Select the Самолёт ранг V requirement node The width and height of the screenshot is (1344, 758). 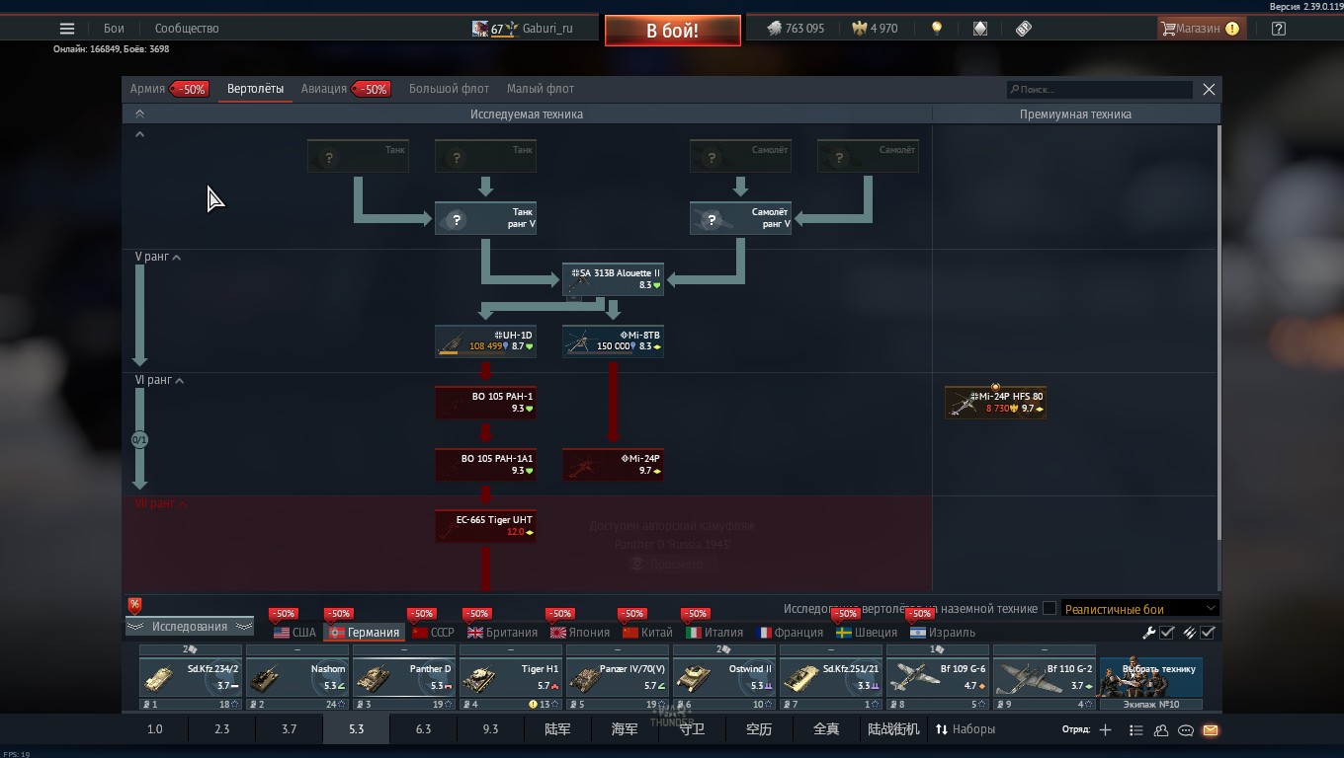pyautogui.click(x=740, y=218)
